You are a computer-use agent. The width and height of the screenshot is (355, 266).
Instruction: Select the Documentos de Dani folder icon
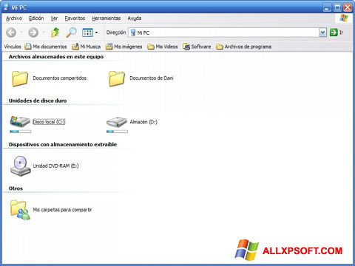point(116,78)
